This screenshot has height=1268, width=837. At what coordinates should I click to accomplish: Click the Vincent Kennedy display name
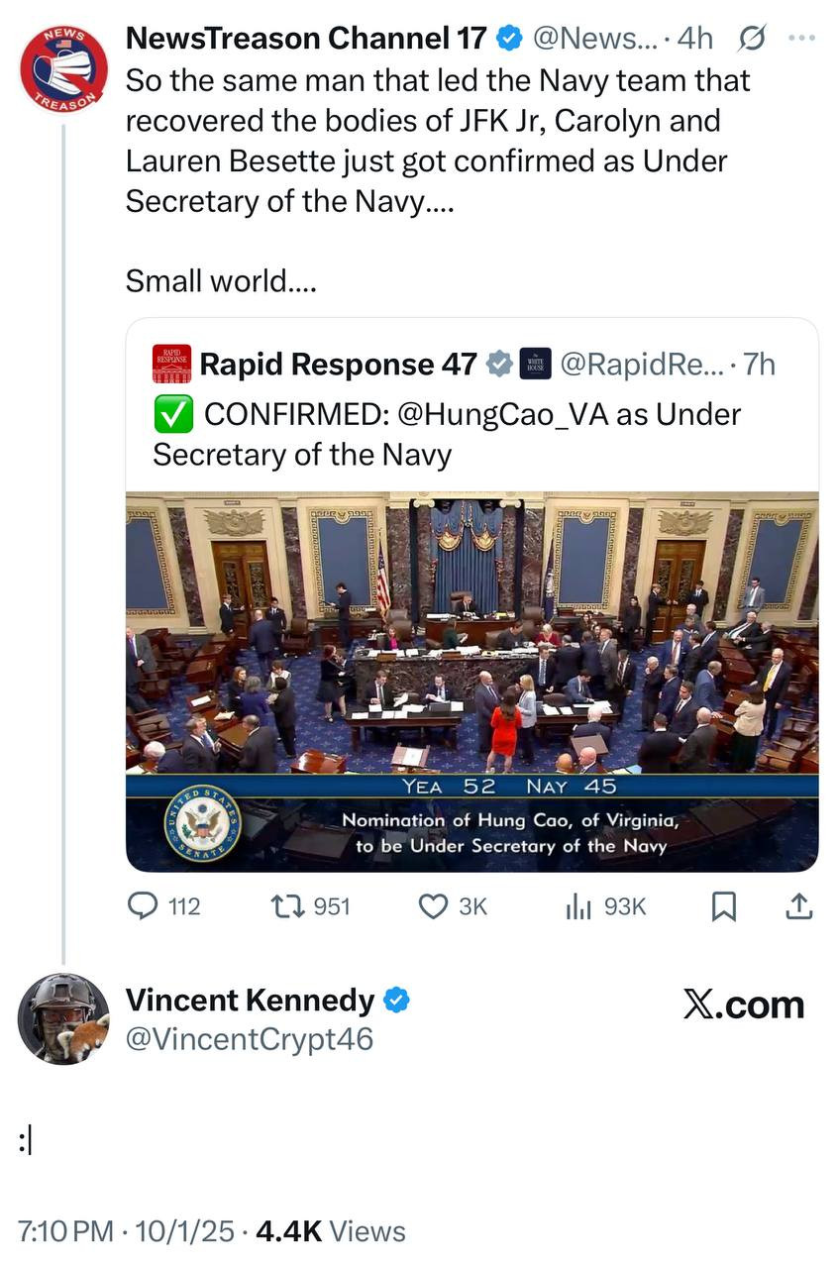250,1001
